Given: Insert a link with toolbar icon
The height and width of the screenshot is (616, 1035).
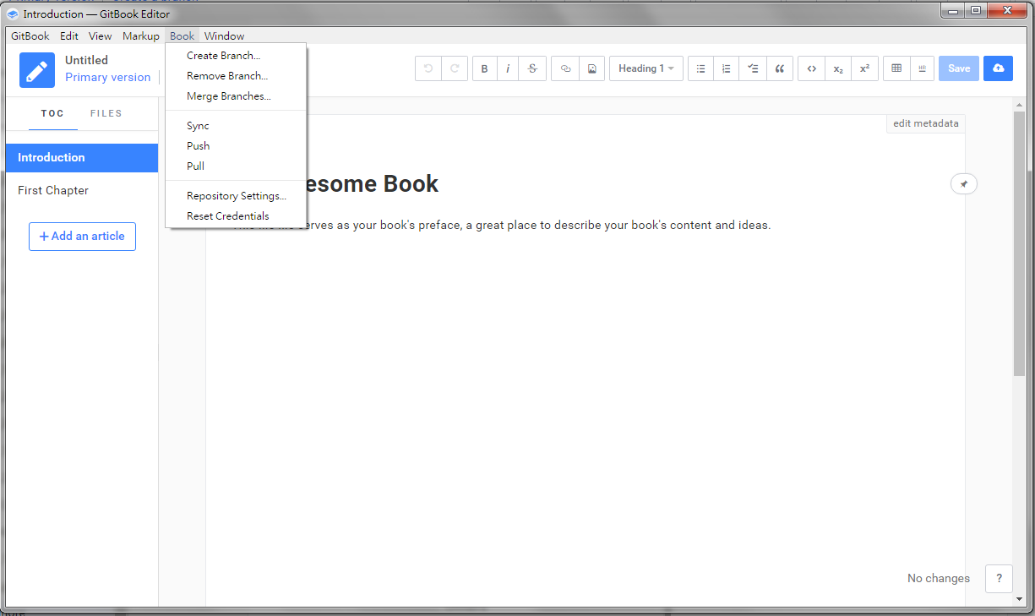Looking at the screenshot, I should (566, 69).
